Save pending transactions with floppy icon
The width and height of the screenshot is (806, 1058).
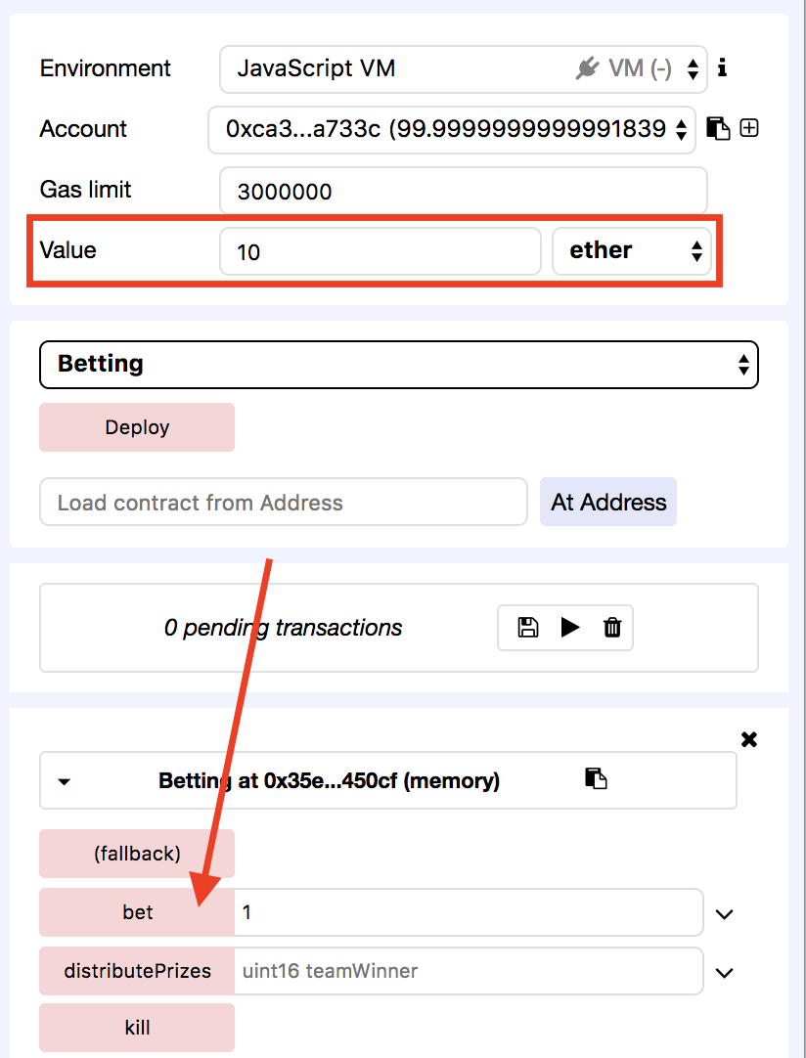pyautogui.click(x=528, y=628)
